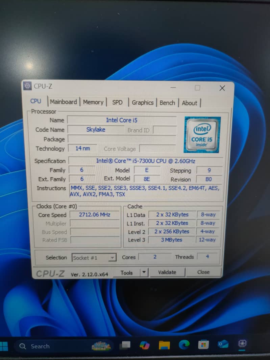270x360 pixels.
Task: Click the search highlight image in taskbar
Action: click(101, 346)
